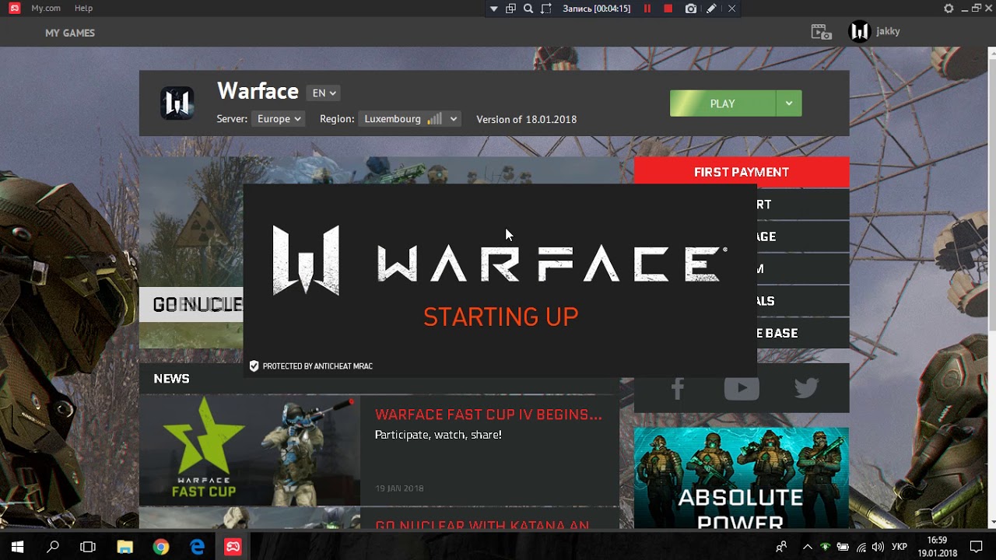Open the Help menu

(x=83, y=8)
